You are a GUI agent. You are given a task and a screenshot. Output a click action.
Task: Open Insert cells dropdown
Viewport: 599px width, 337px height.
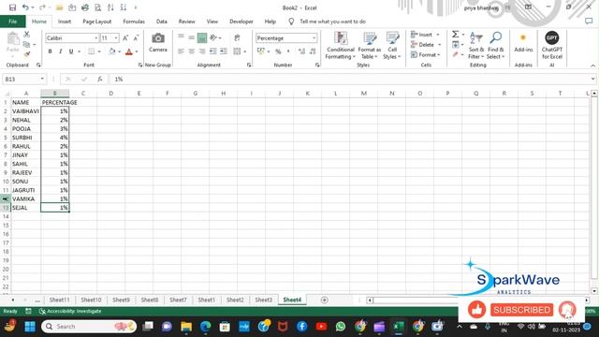[x=438, y=35]
